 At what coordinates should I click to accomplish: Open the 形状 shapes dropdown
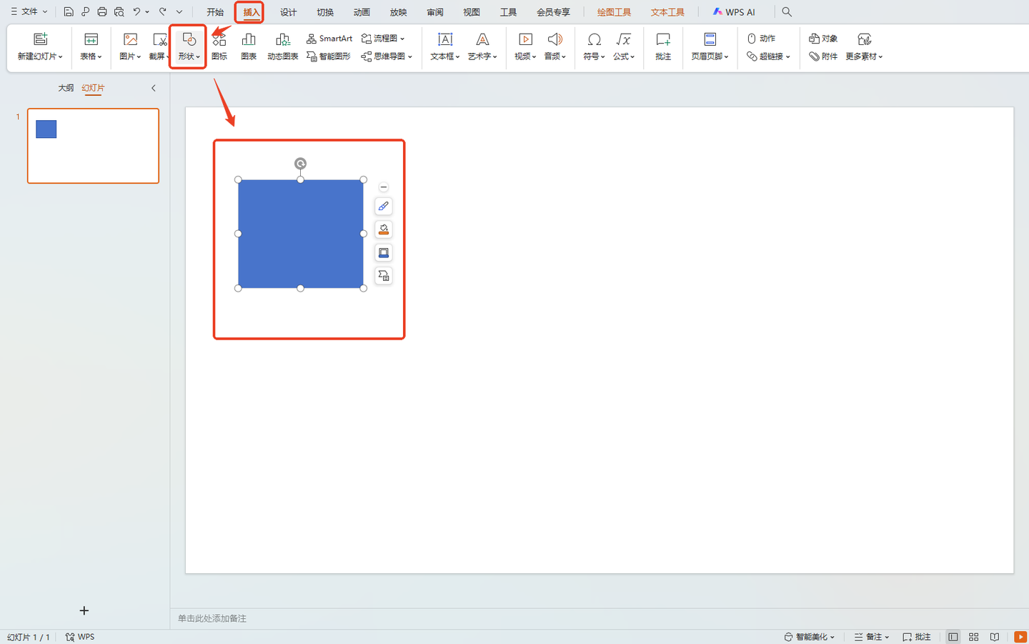189,56
